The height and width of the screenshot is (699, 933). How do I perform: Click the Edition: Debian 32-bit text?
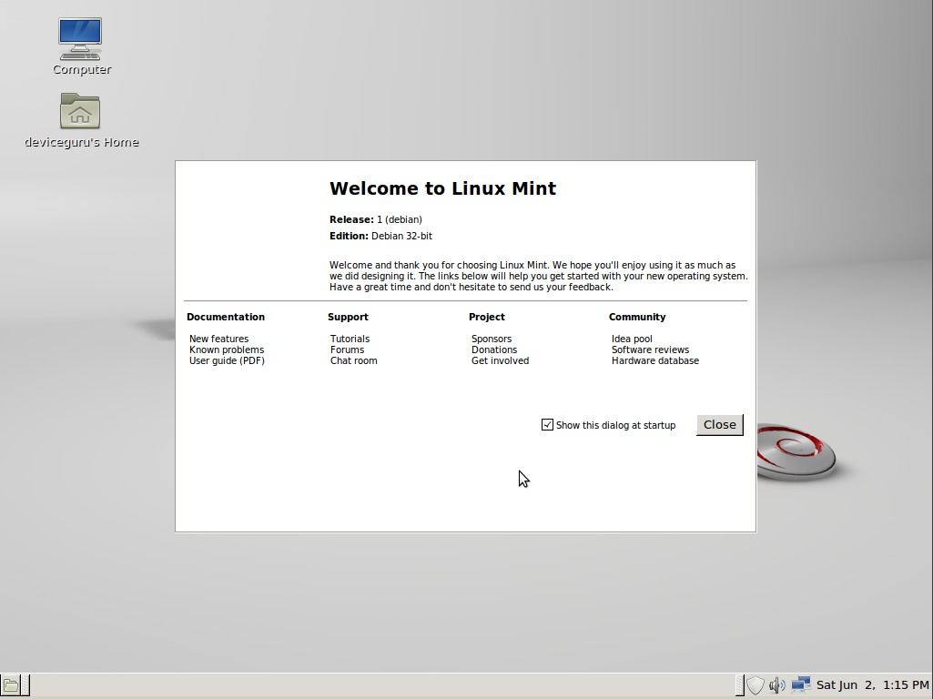point(380,236)
